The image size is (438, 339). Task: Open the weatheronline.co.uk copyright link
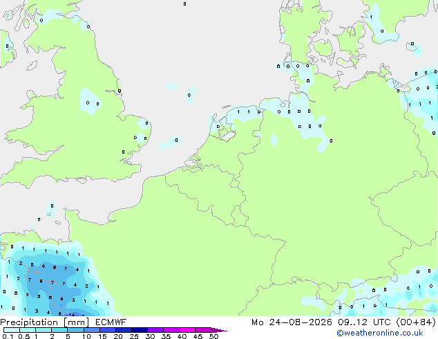[380, 333]
